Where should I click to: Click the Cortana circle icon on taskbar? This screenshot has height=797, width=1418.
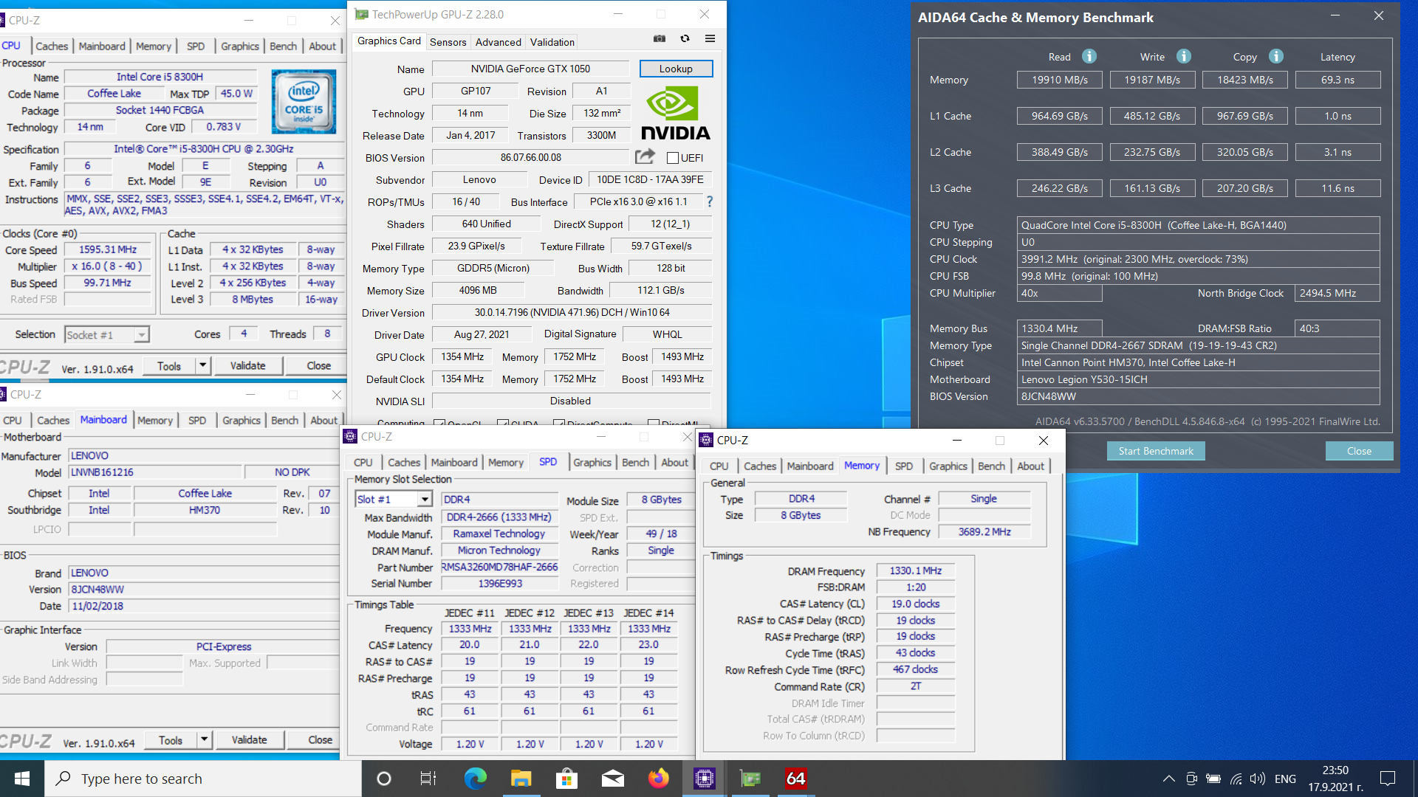pyautogui.click(x=383, y=779)
